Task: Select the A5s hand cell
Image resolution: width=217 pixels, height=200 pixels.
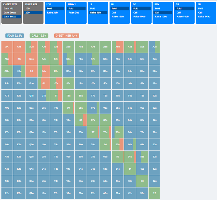Action: coord(118,47)
